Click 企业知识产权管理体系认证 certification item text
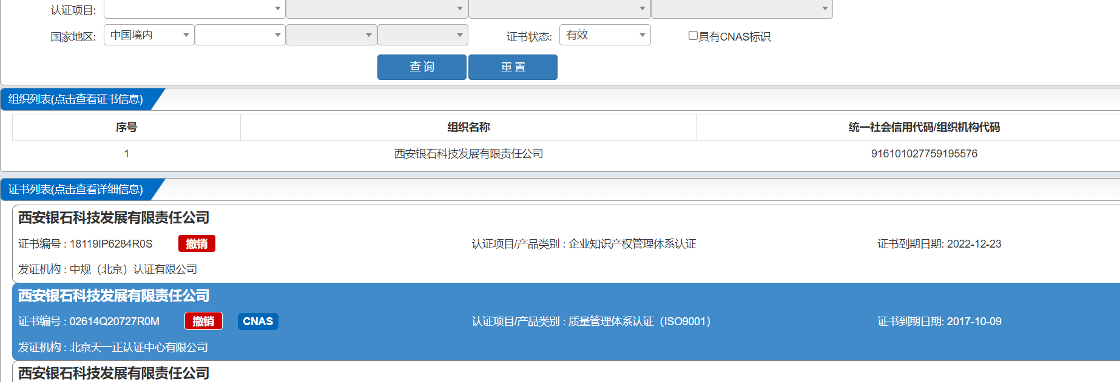This screenshot has width=1120, height=382. [x=632, y=244]
